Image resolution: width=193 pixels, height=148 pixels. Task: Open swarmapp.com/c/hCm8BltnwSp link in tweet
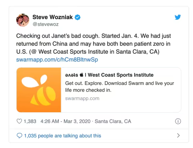pos(57,60)
